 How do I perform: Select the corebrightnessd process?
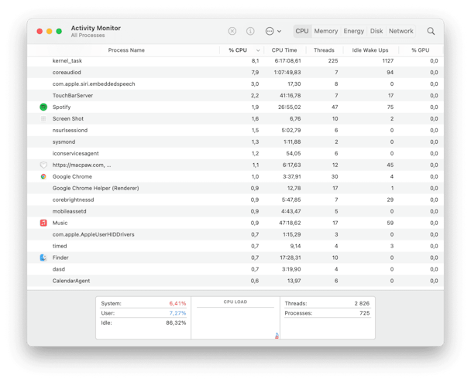[x=235, y=200]
